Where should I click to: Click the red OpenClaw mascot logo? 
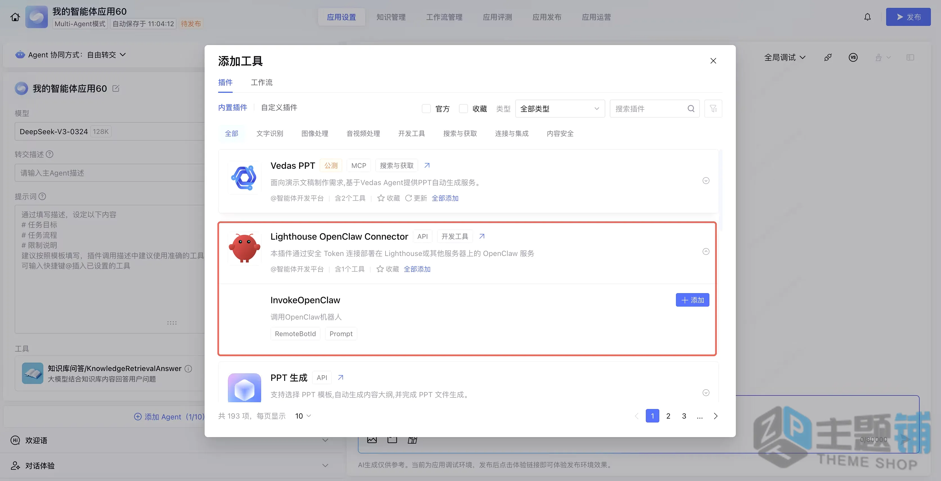tap(244, 248)
